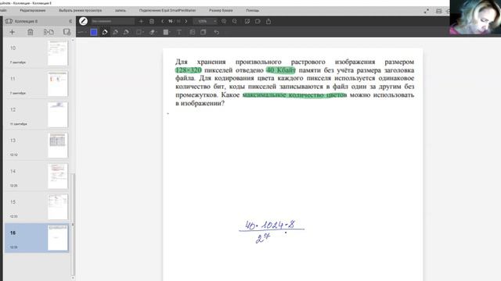Open the 'запись' menu

(121, 10)
